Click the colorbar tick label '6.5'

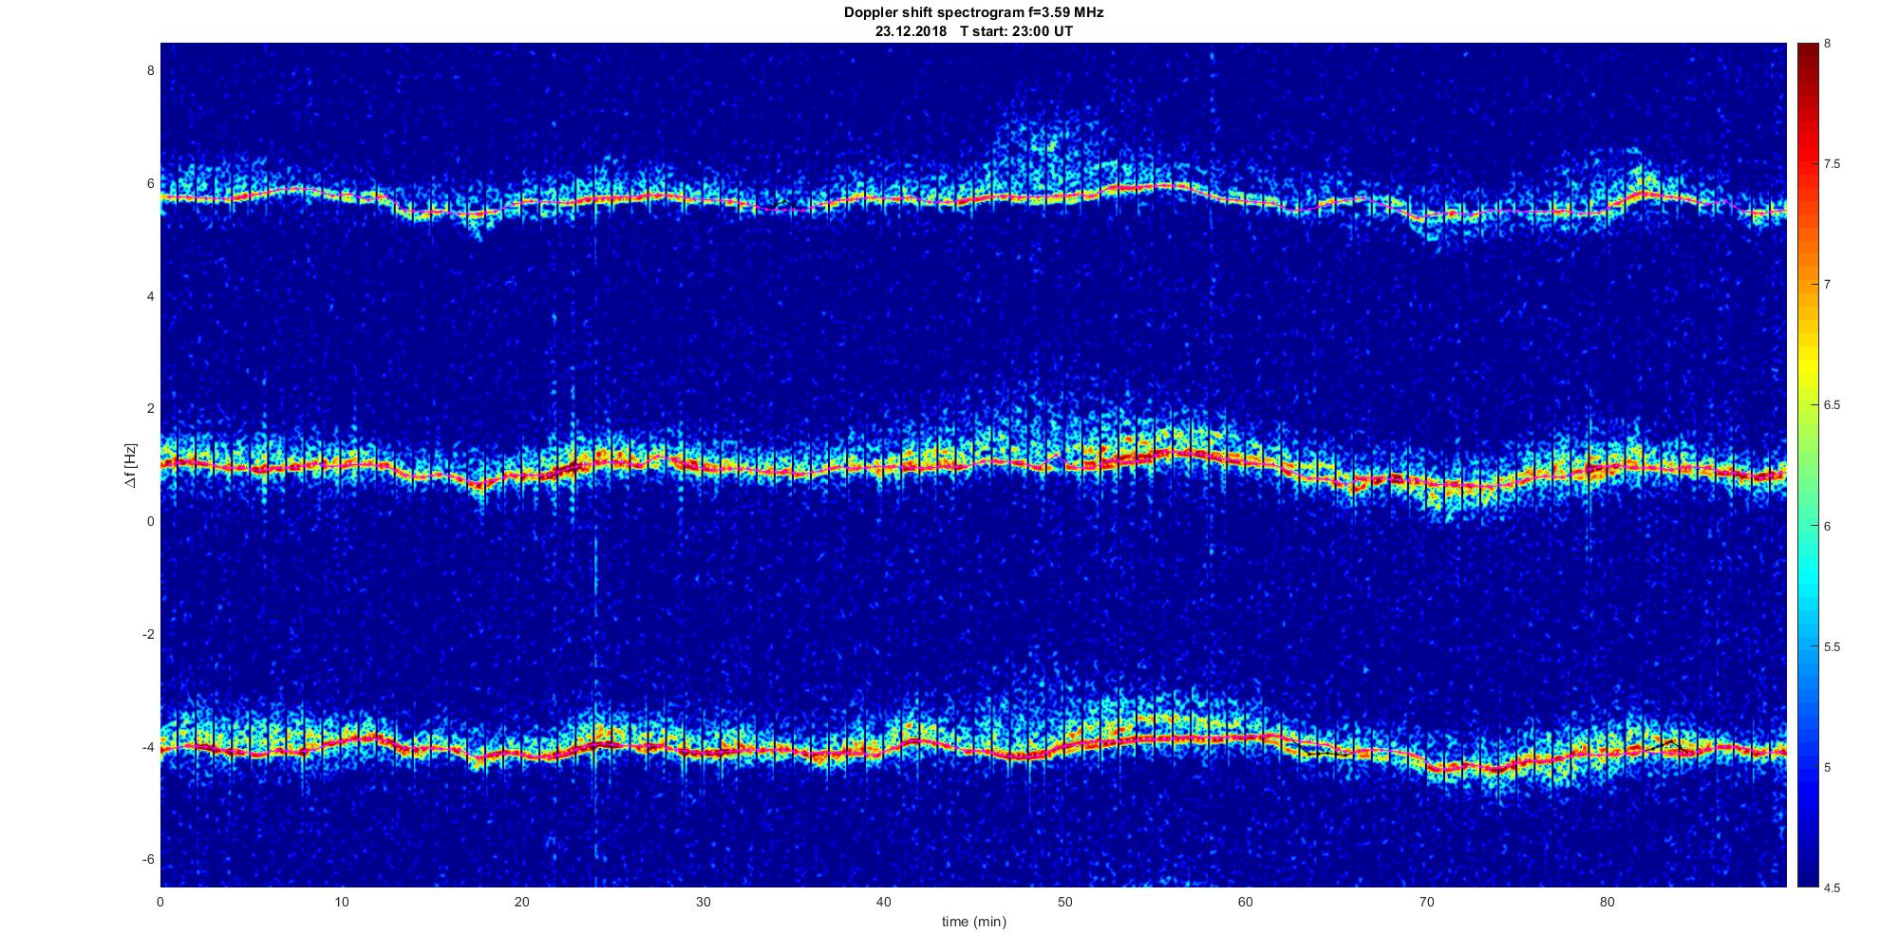(x=1833, y=405)
